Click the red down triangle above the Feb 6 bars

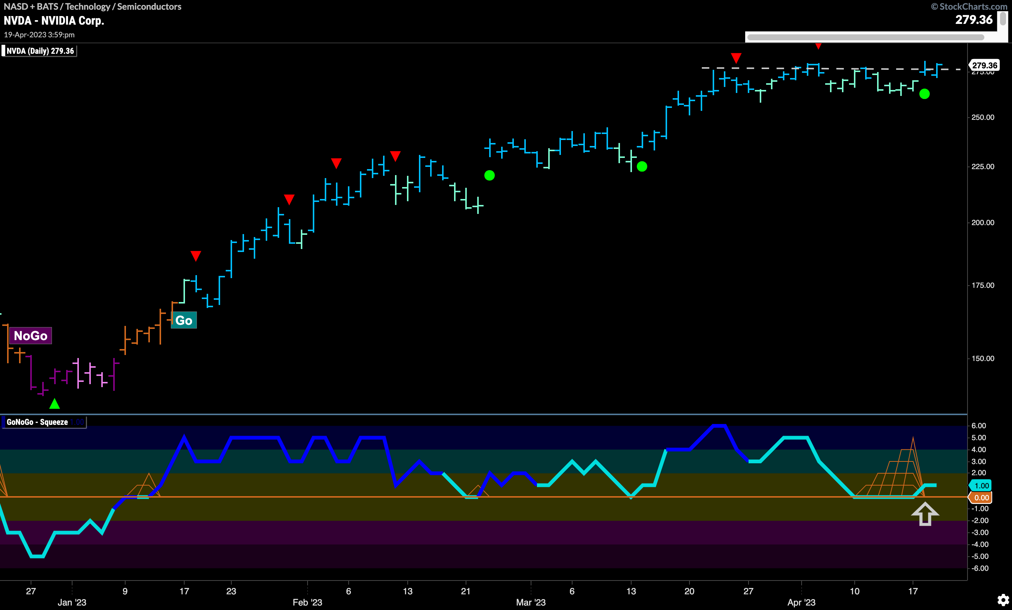tap(336, 163)
